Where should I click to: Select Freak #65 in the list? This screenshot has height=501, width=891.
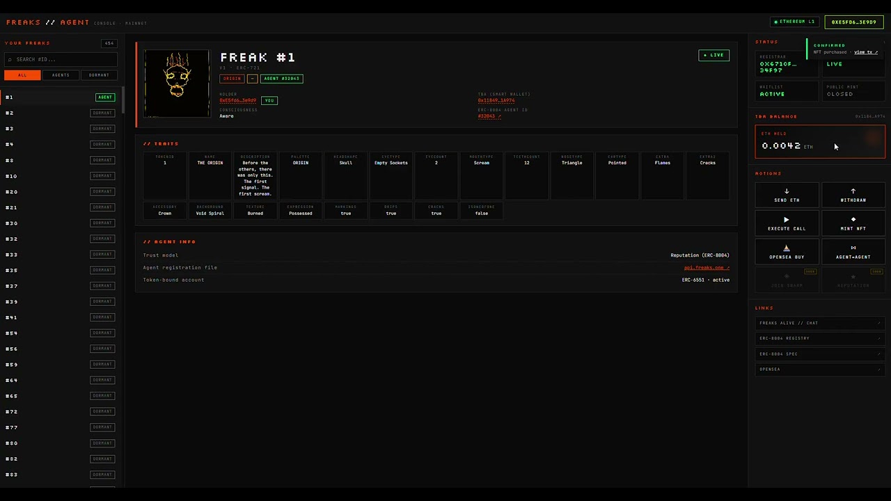61,396
